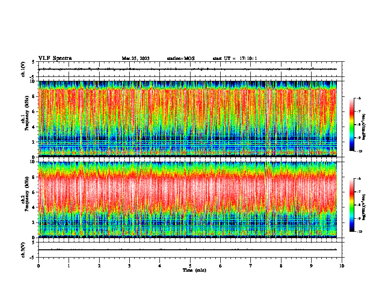
Task: Click time-axis tick label "4"
Action: pyautogui.click(x=160, y=266)
